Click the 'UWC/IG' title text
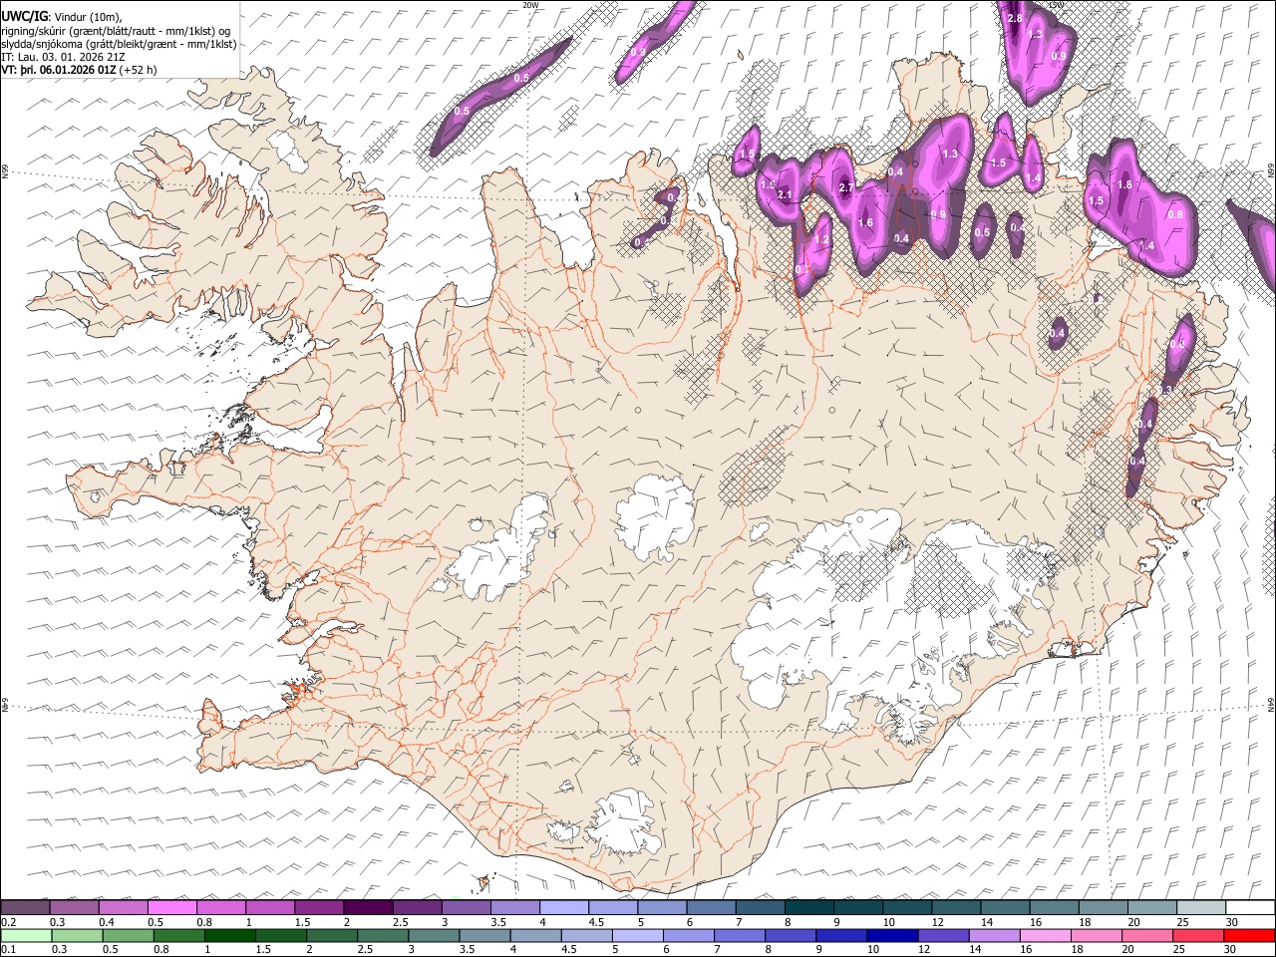Viewport: 1276px width, 957px height. [x=23, y=16]
